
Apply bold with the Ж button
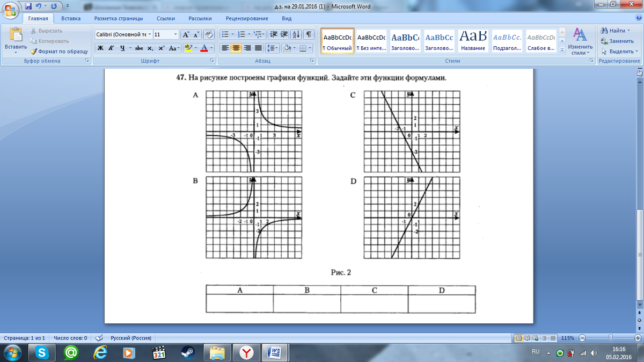click(100, 48)
